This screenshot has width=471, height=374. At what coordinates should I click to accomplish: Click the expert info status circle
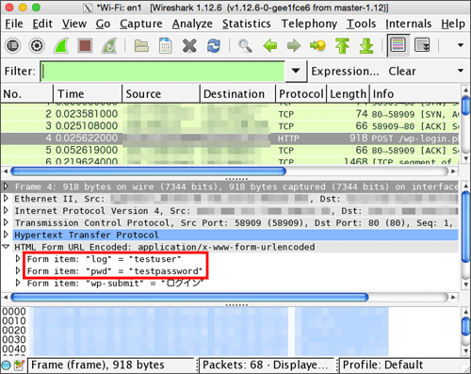(x=6, y=366)
